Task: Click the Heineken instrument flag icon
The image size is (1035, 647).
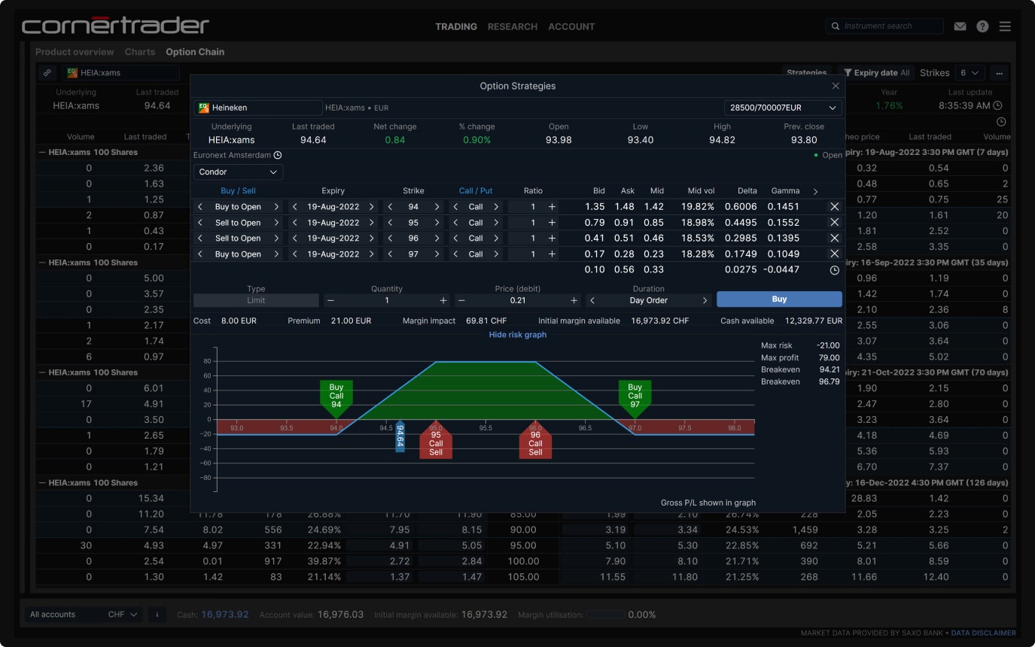Action: (203, 108)
